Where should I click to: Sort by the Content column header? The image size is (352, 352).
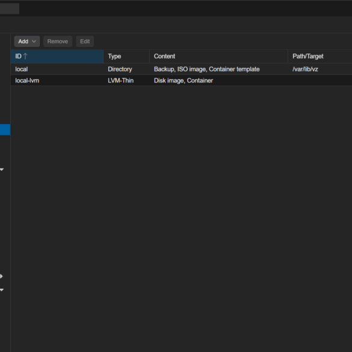pyautogui.click(x=218, y=56)
